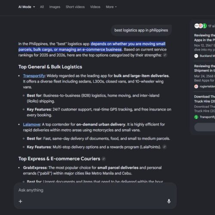Open the 'Reviewing the Shipment' Mar 24 source card
The height and width of the screenshot is (215, 215).
pos(205,77)
